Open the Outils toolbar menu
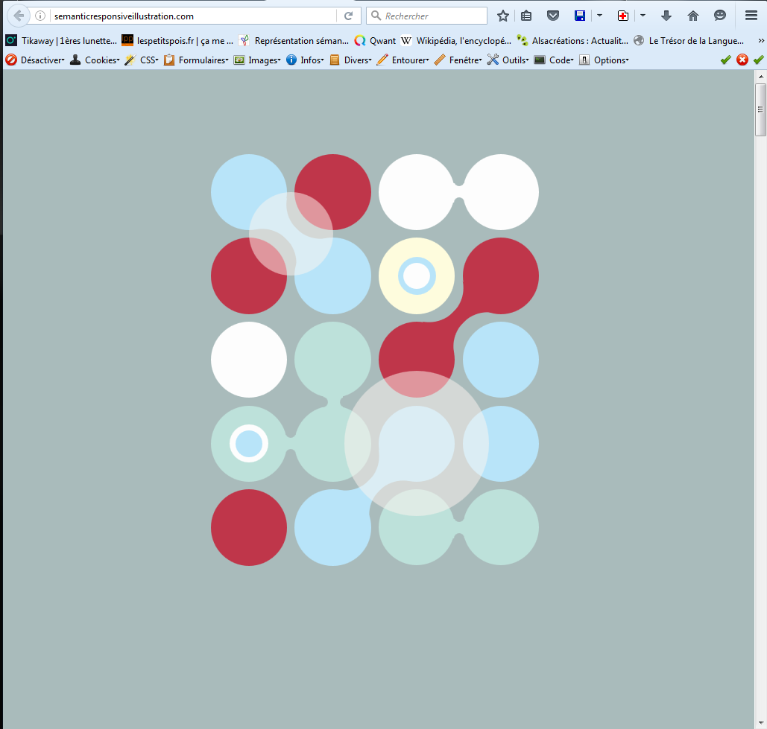The image size is (767, 729). pos(508,60)
